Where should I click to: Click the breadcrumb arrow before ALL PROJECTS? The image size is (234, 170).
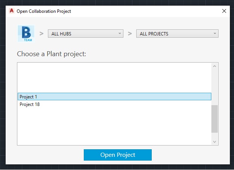pos(130,34)
